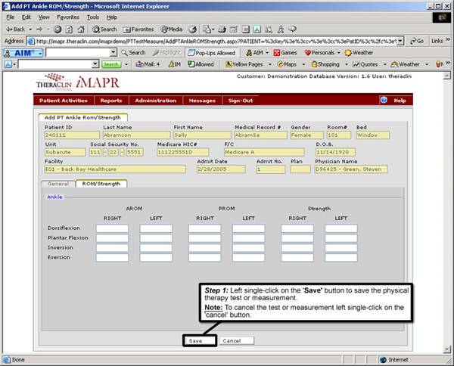This screenshot has width=454, height=366.
Task: Open the Help menu in menu bar
Action: pos(112,17)
